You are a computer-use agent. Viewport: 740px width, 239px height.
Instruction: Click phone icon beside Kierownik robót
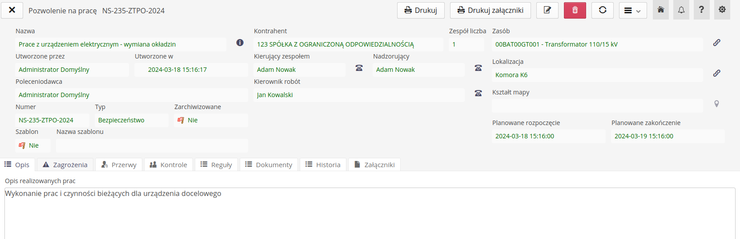point(478,93)
